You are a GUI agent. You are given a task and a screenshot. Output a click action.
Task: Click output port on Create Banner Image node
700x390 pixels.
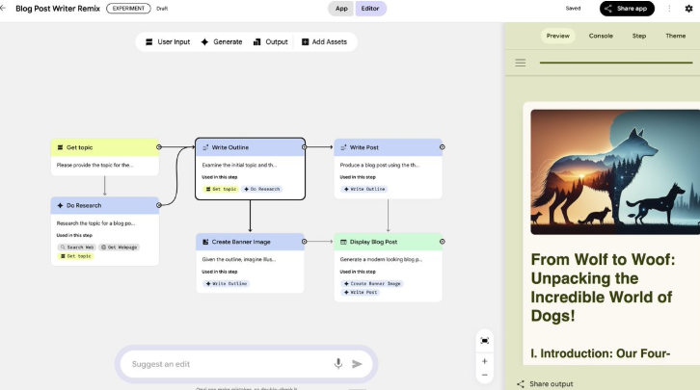click(304, 242)
